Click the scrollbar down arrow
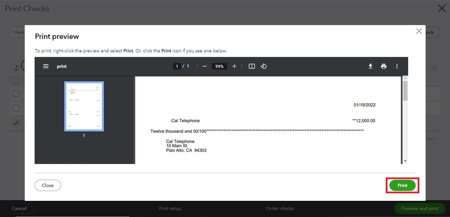 pyautogui.click(x=405, y=161)
